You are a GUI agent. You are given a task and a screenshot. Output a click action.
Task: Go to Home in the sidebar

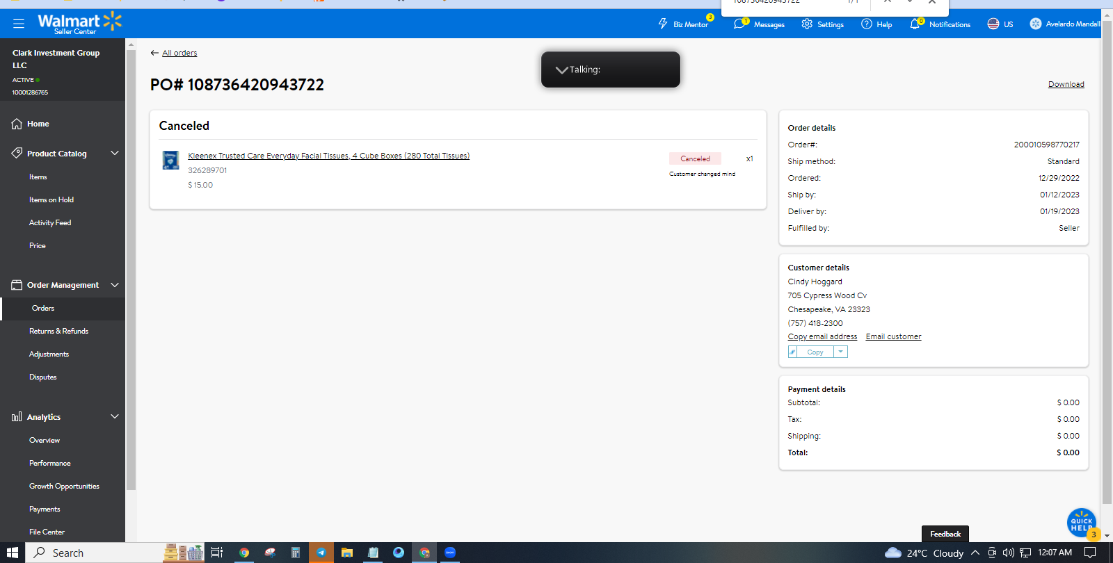tap(38, 124)
